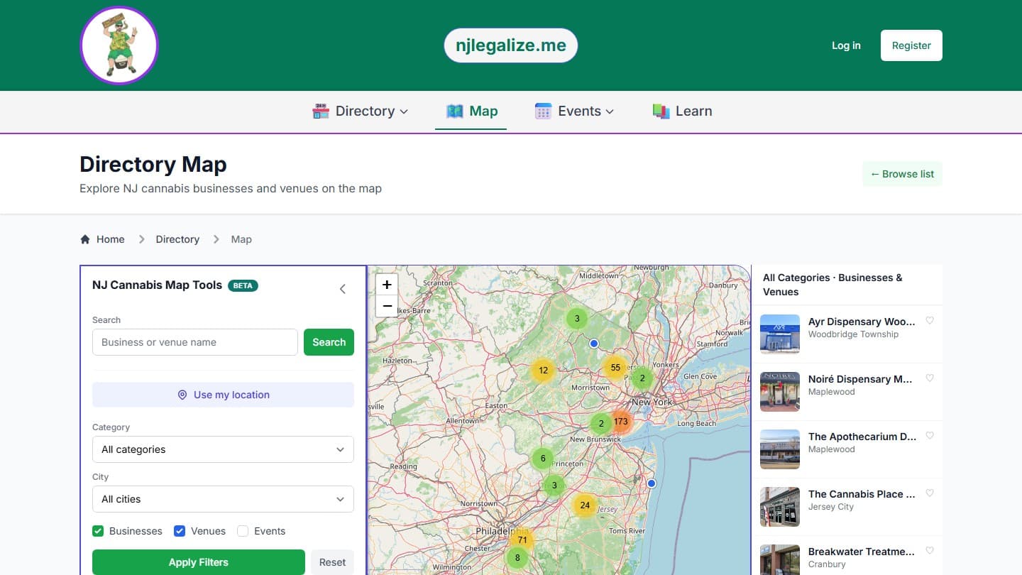Favorite Breakwater Treatment with the heart icon
Viewport: 1022px width, 575px height.
coord(930,551)
